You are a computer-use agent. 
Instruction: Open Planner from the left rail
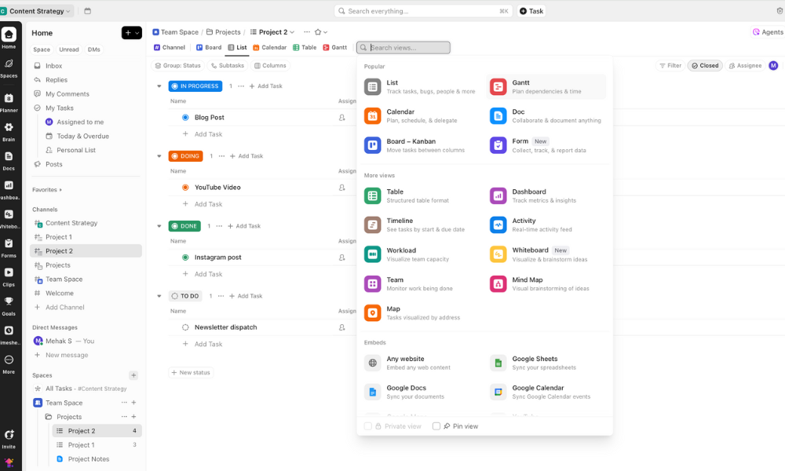(9, 99)
